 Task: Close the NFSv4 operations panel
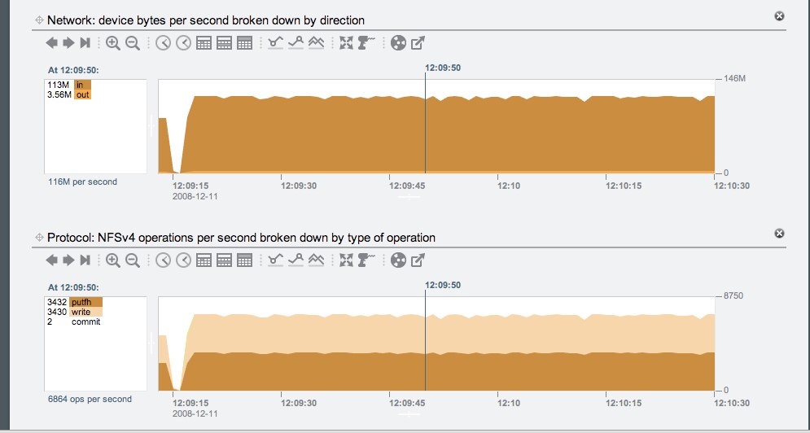point(779,234)
